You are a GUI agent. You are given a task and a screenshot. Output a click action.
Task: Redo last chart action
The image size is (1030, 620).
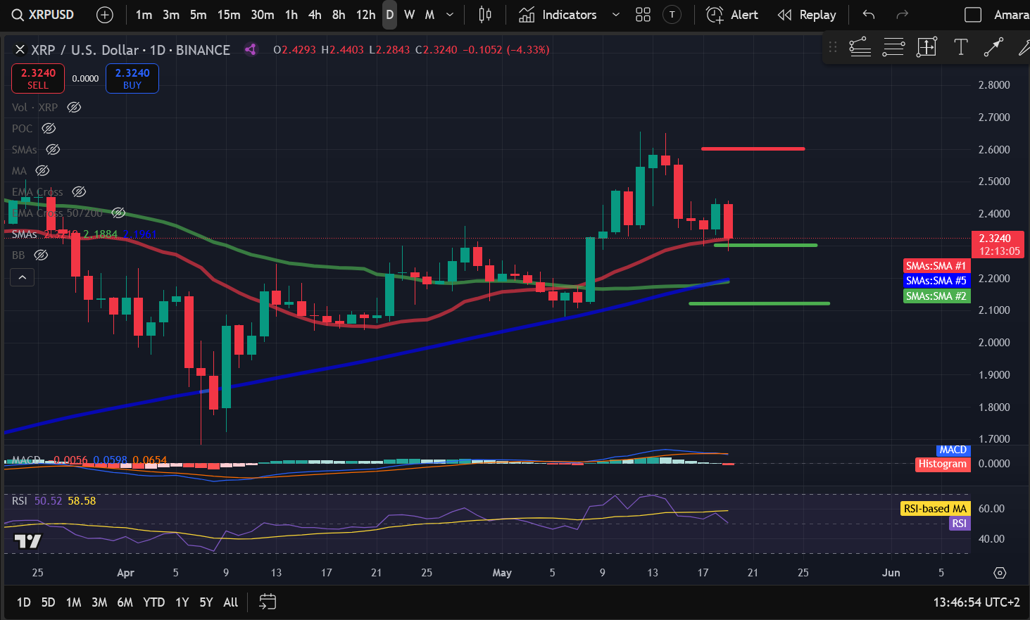point(902,15)
